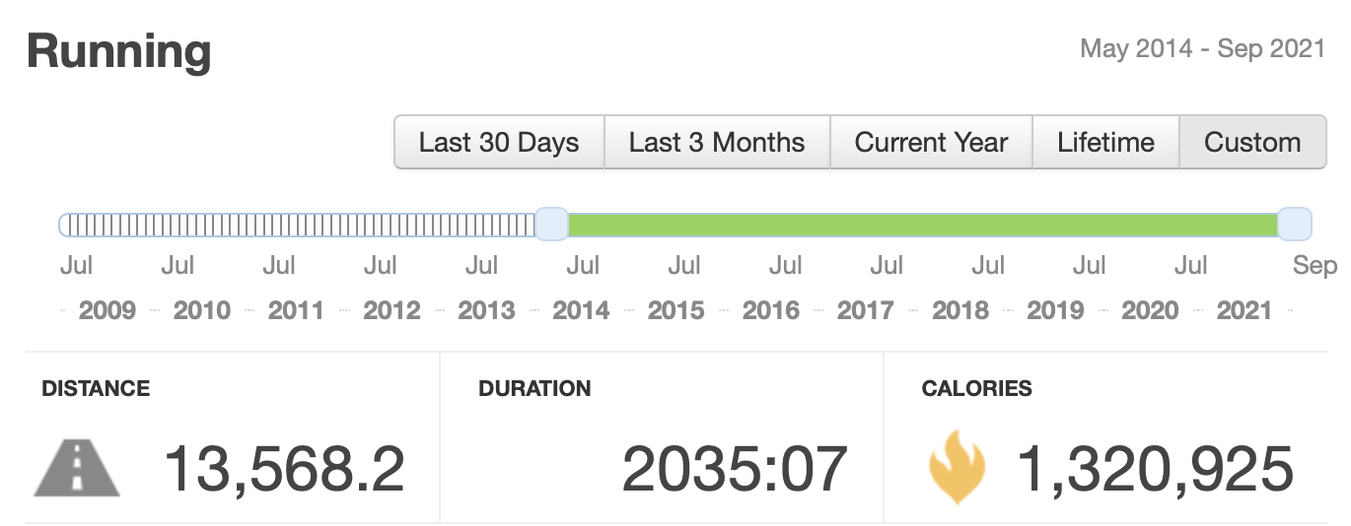The height and width of the screenshot is (526, 1351).
Task: Click the right slider handle at Sep 2021
Action: 1294,225
